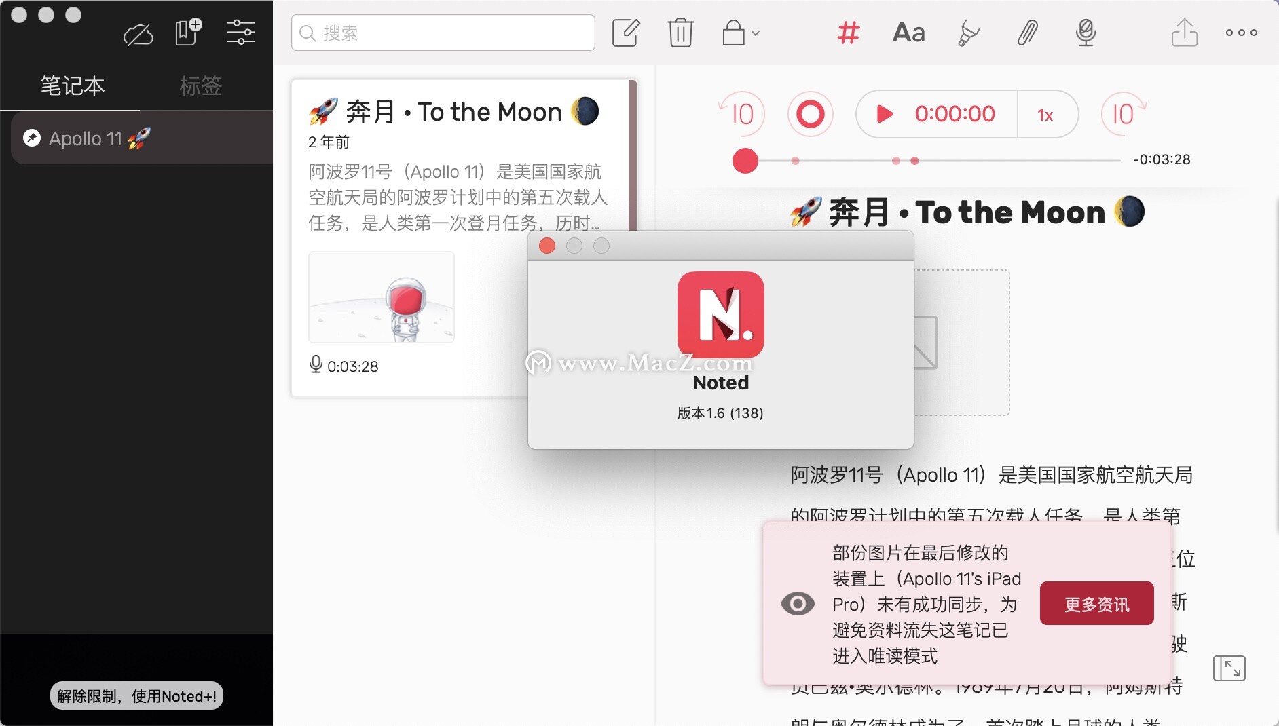The height and width of the screenshot is (726, 1279).
Task: Rewind audio by 10 seconds
Action: coord(741,114)
